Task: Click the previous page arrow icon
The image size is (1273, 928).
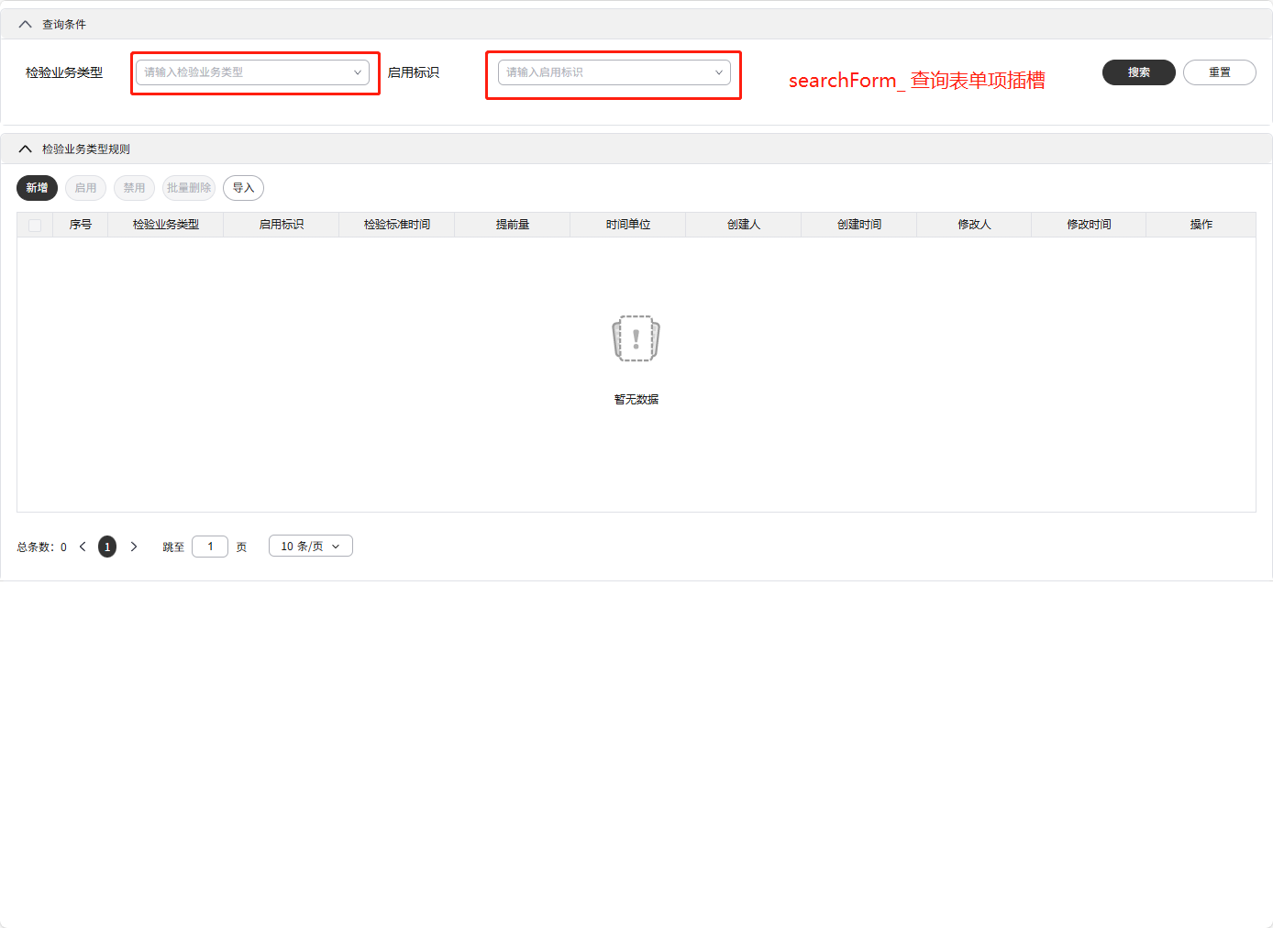Action: click(x=83, y=546)
